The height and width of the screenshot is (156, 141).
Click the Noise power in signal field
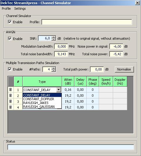[x=116, y=46]
